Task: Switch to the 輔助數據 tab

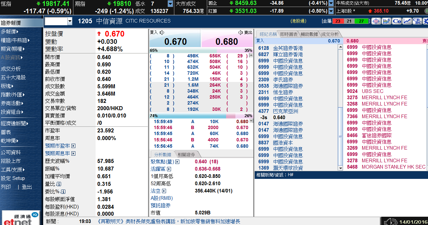Action: (x=309, y=34)
